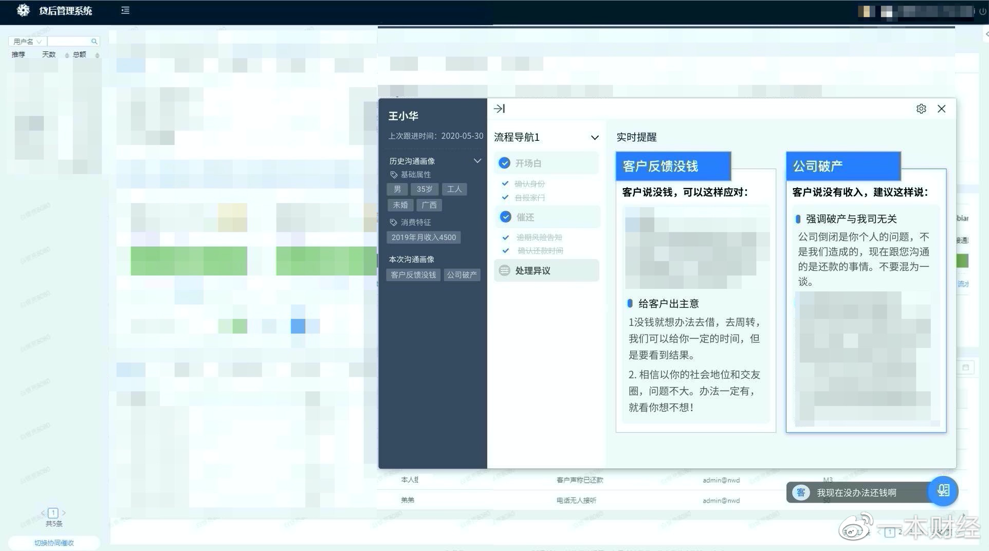Click the message 我现在没办法还钱啊

[x=856, y=492]
